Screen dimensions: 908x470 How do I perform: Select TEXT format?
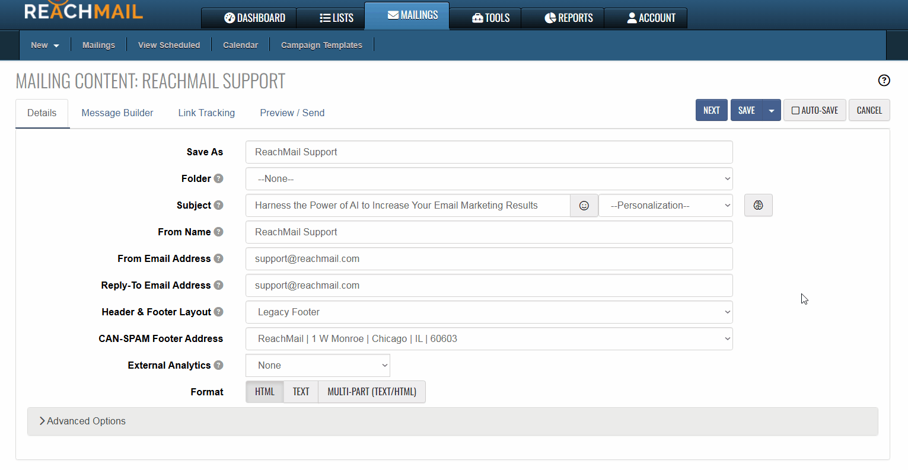(x=301, y=392)
